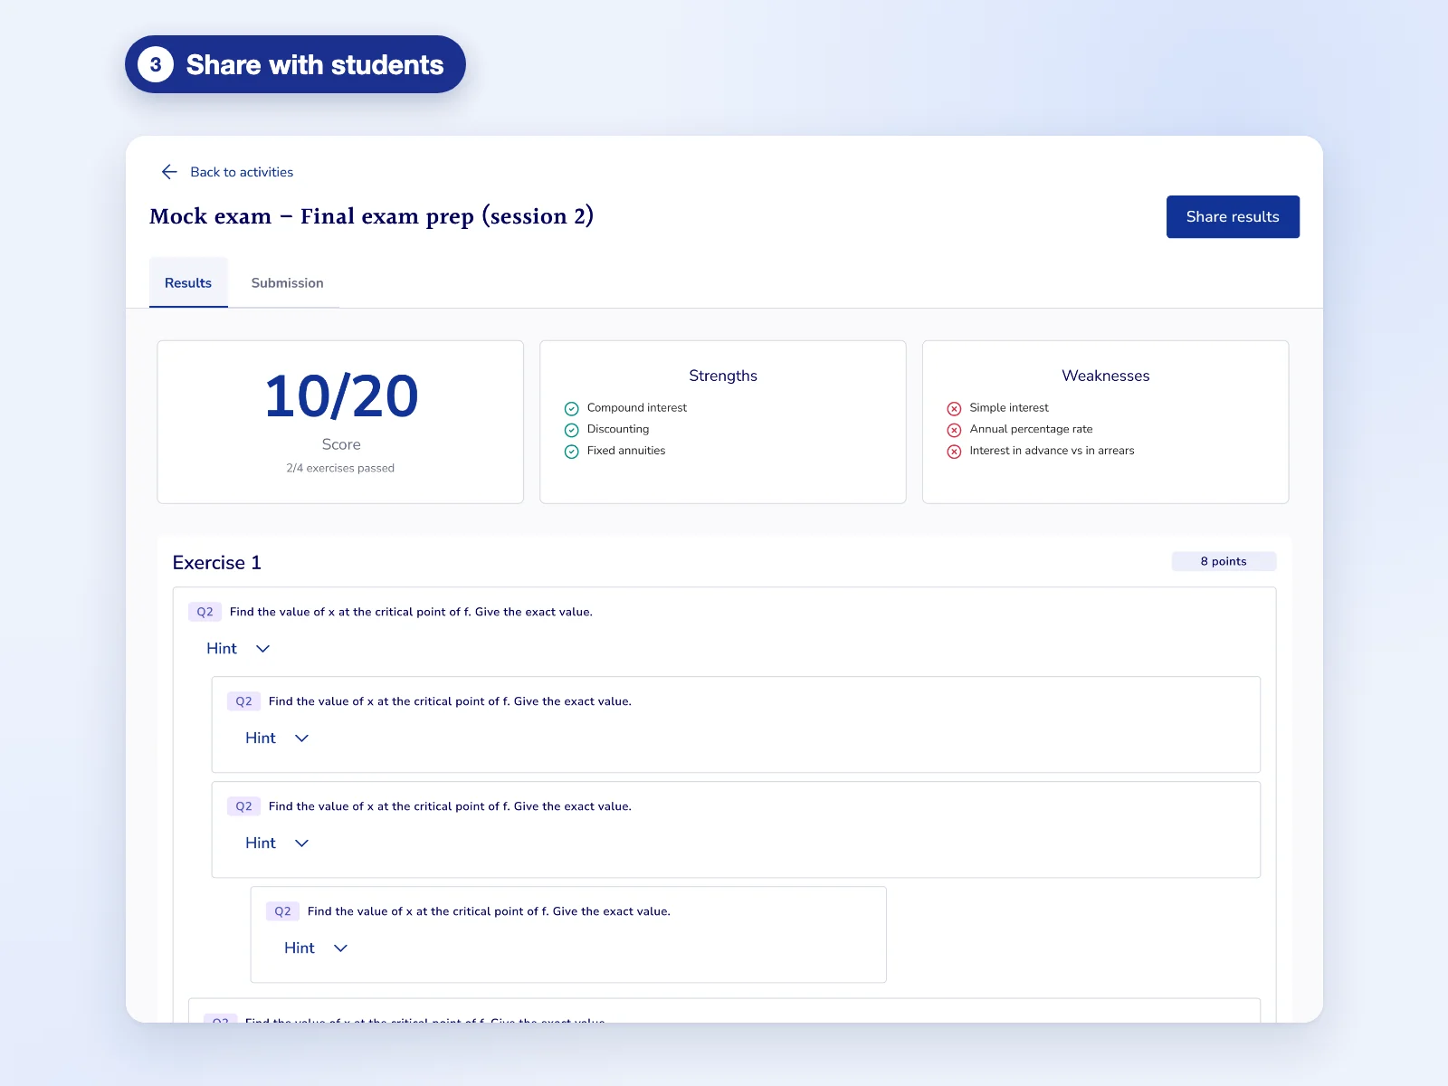1448x1086 pixels.
Task: Switch to the Results tab
Action: [188, 283]
